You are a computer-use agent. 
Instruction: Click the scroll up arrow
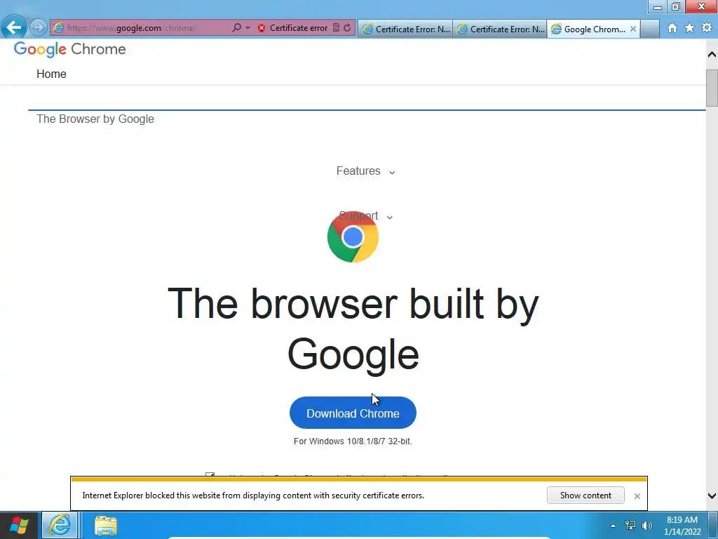(x=712, y=55)
